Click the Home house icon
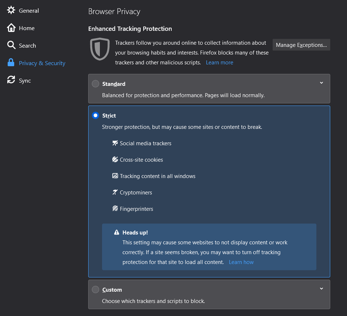Viewport: 347px width, 316px height. click(11, 28)
